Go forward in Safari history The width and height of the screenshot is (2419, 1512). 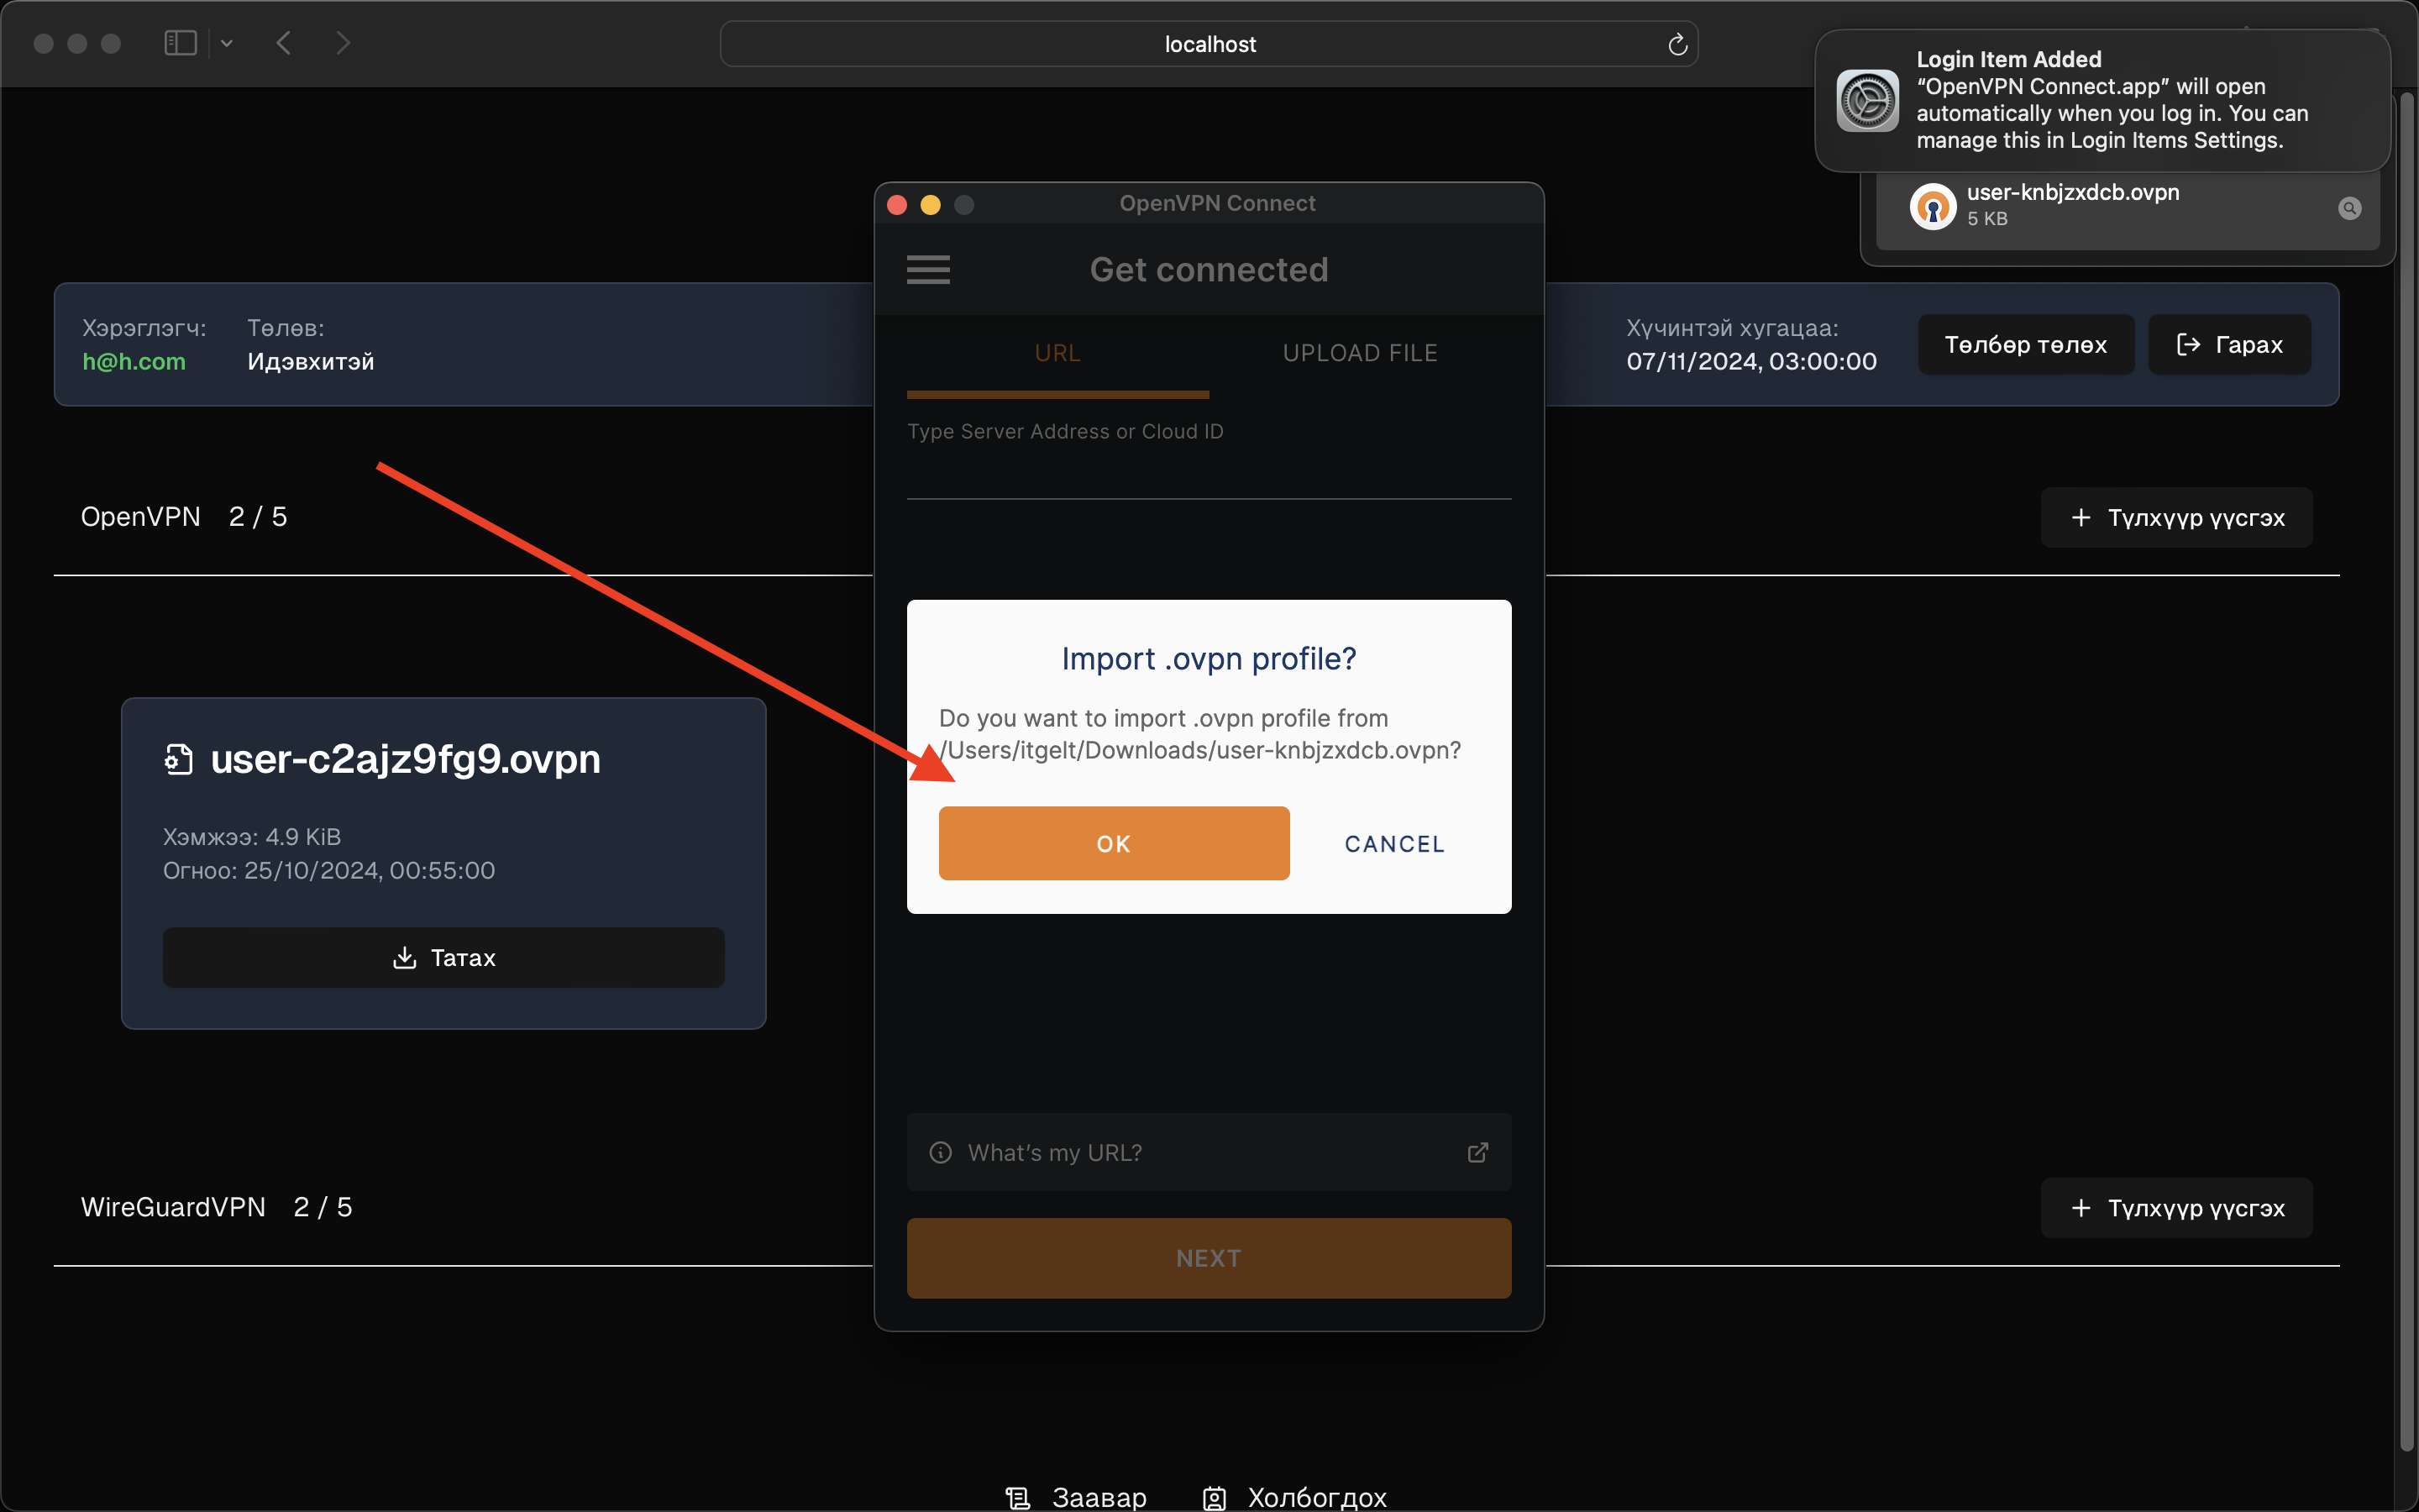pyautogui.click(x=343, y=43)
